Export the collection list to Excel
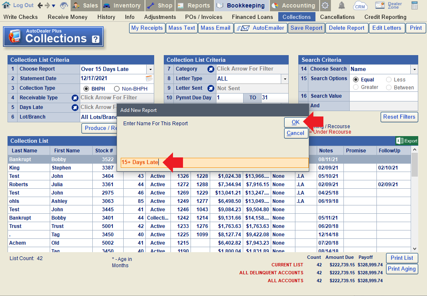The width and height of the screenshot is (427, 296). pos(407,141)
